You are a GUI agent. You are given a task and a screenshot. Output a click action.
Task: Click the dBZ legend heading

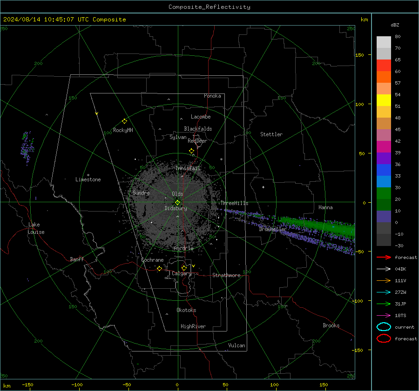point(395,25)
